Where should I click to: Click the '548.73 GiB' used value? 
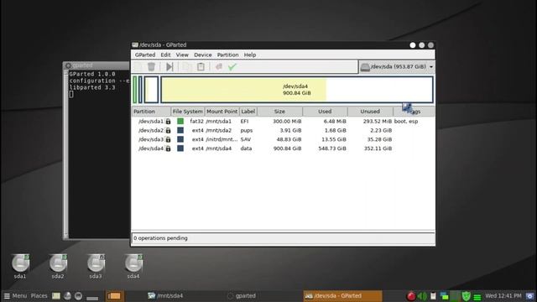[332, 148]
